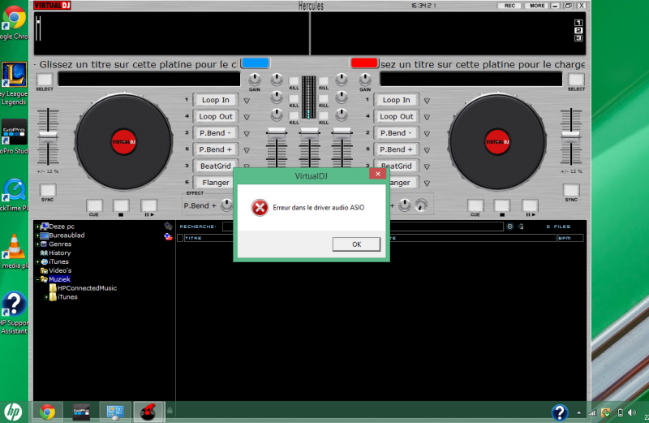Click the left deck stop button
649x423 pixels.
point(121,205)
